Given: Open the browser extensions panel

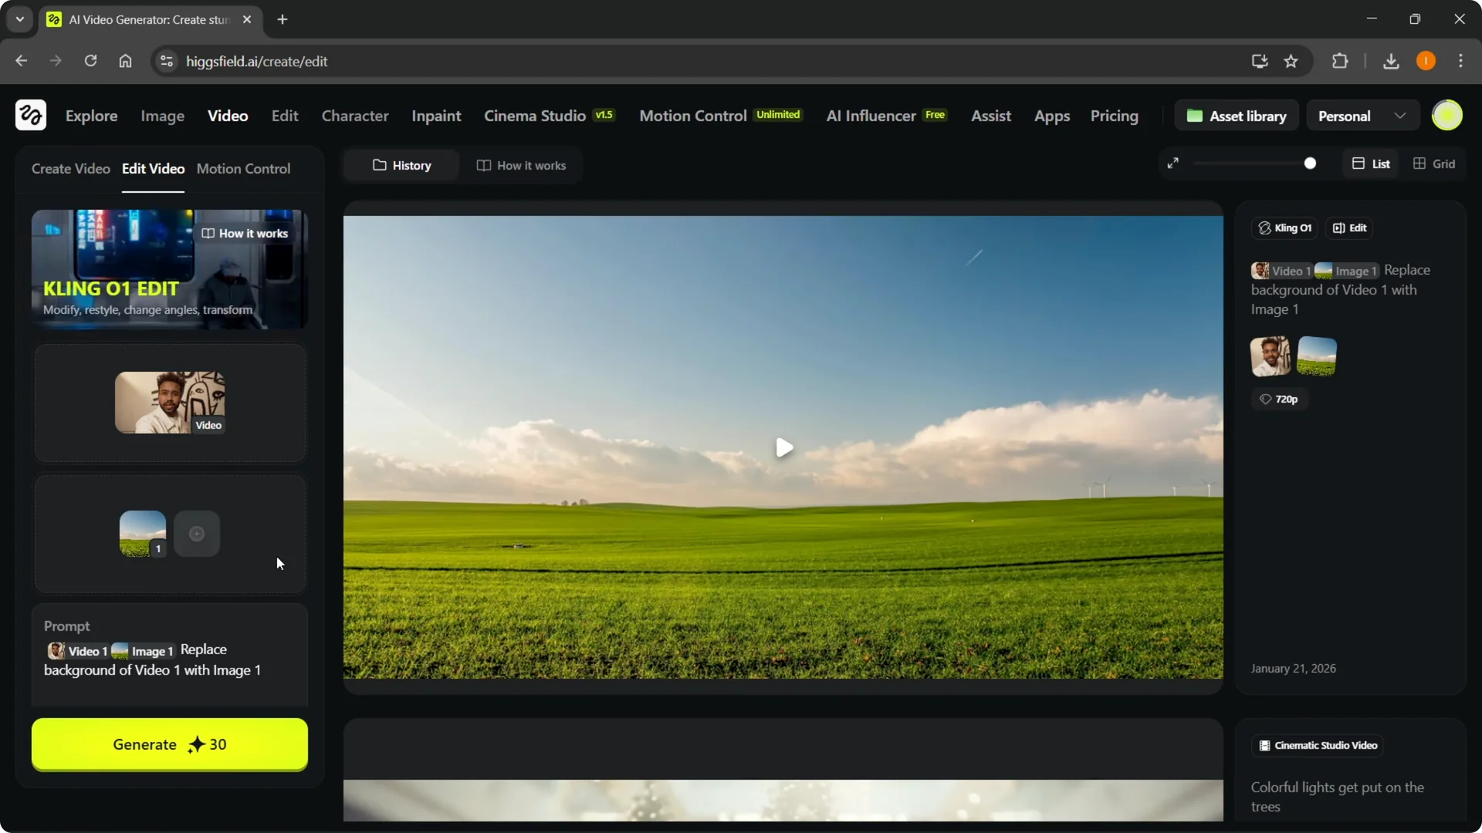Looking at the screenshot, I should point(1340,61).
